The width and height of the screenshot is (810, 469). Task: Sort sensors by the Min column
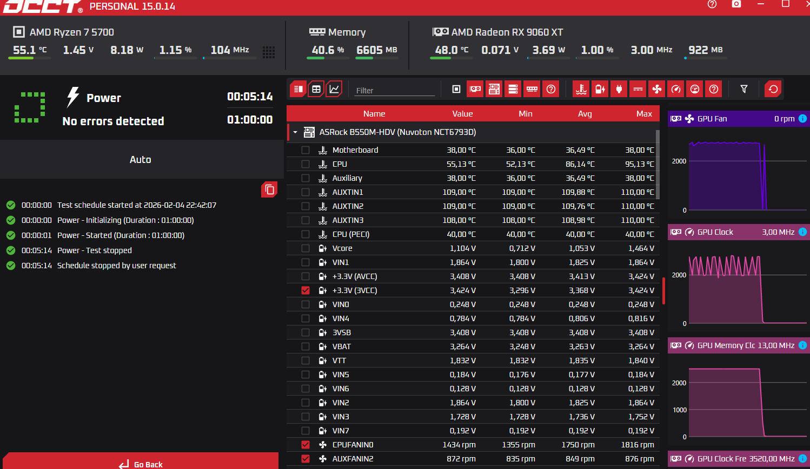pyautogui.click(x=526, y=114)
